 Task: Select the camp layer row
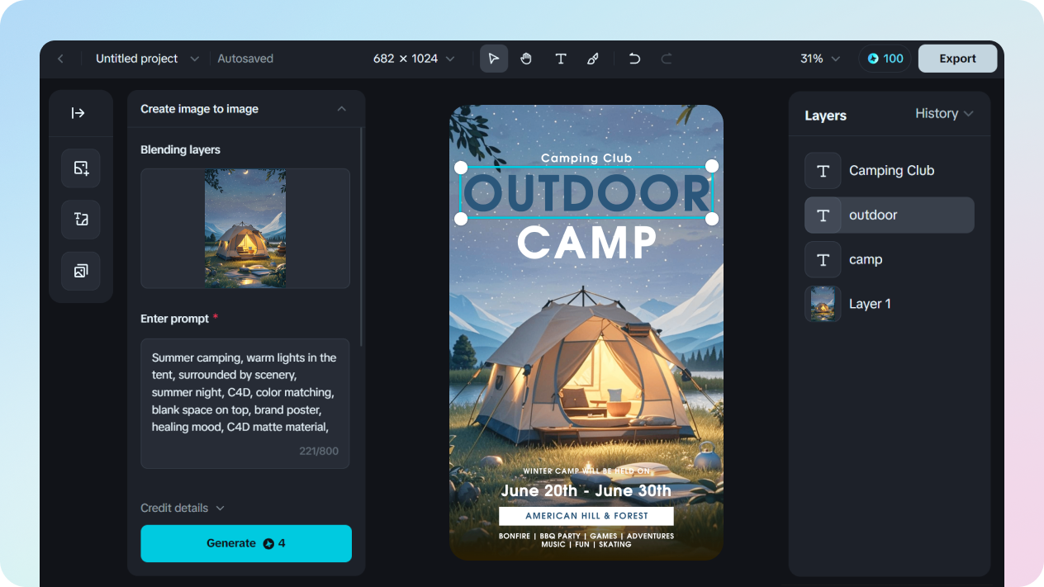coord(890,260)
